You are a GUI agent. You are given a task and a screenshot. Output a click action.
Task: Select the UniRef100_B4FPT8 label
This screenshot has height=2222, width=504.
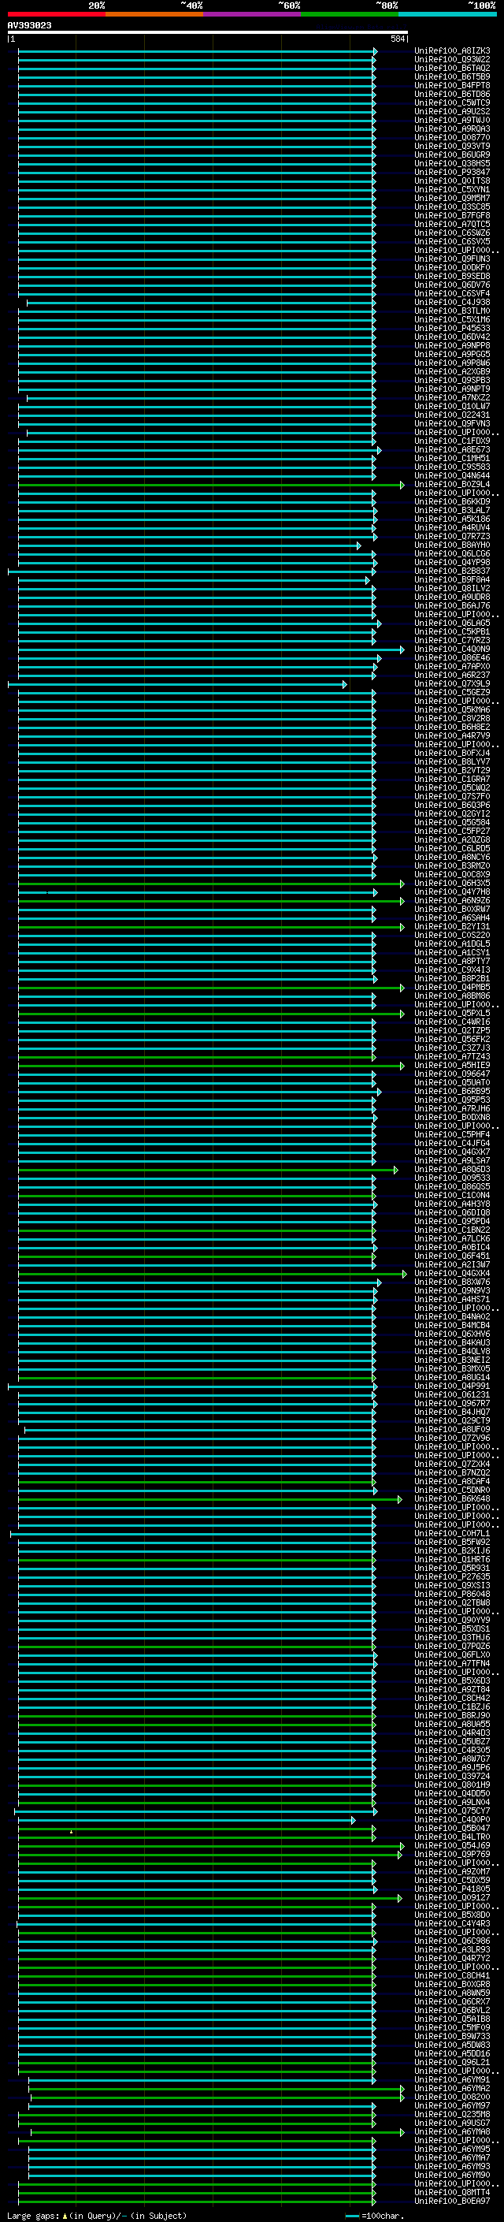click(452, 85)
